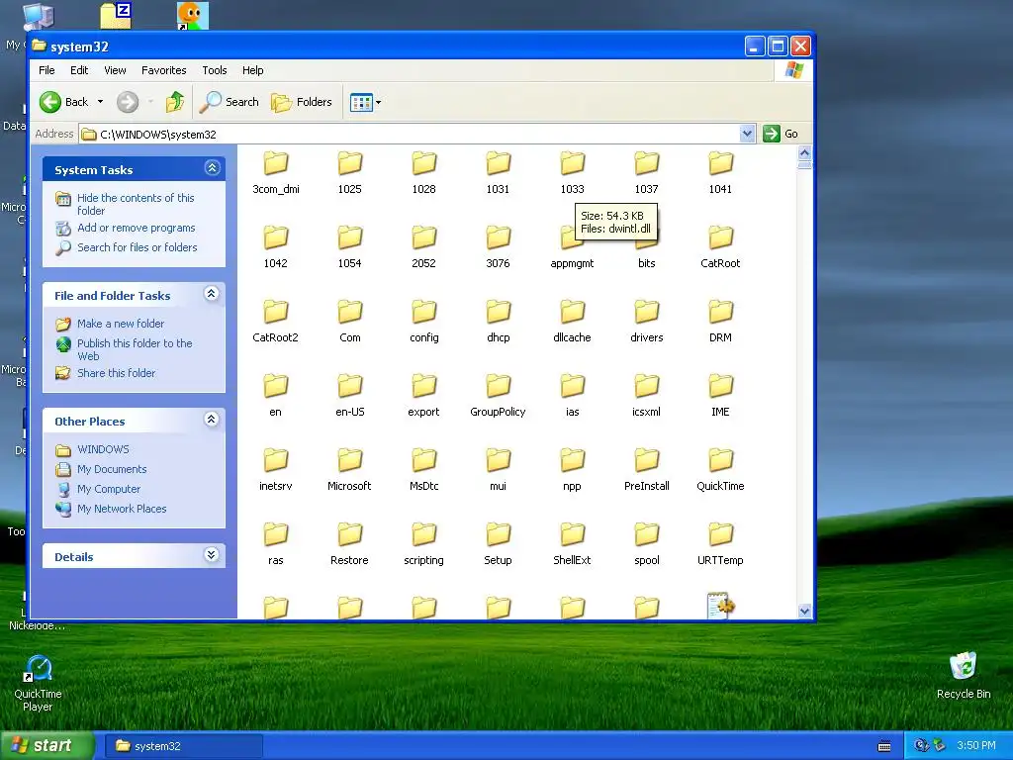Open the File menu

[46, 70]
